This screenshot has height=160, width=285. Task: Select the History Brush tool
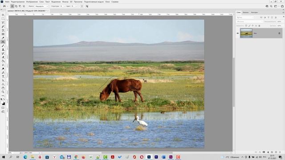(3, 53)
